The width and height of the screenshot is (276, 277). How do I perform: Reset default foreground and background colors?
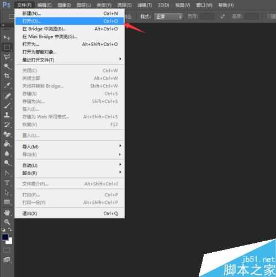[x=3, y=230]
